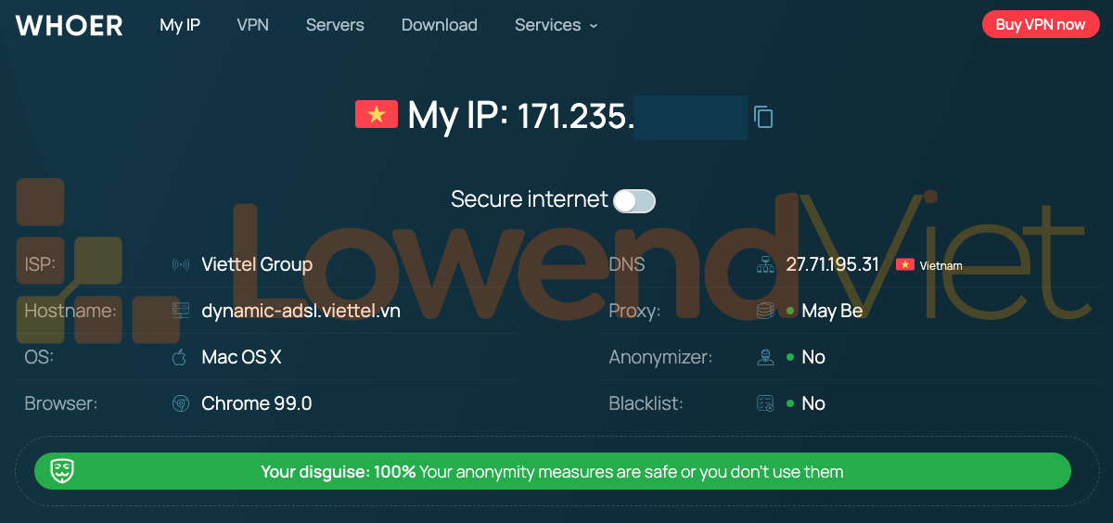The height and width of the screenshot is (523, 1113).
Task: Click the Blacklist checklist icon
Action: [765, 403]
